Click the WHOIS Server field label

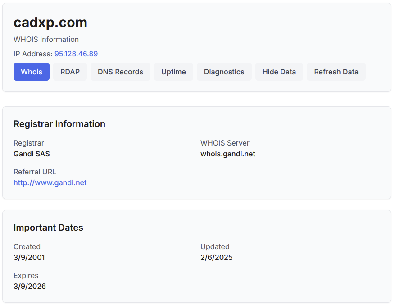pyautogui.click(x=225, y=143)
